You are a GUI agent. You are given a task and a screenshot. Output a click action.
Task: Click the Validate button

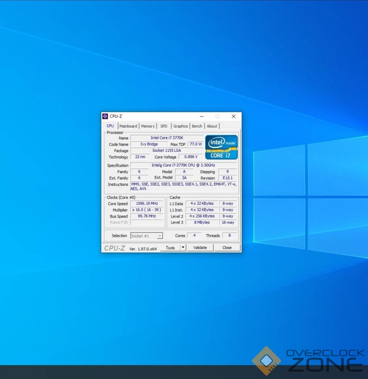pyautogui.click(x=200, y=247)
